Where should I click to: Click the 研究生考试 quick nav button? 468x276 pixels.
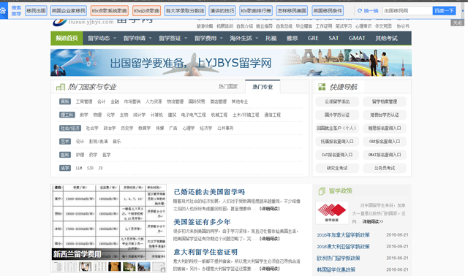coord(337,168)
